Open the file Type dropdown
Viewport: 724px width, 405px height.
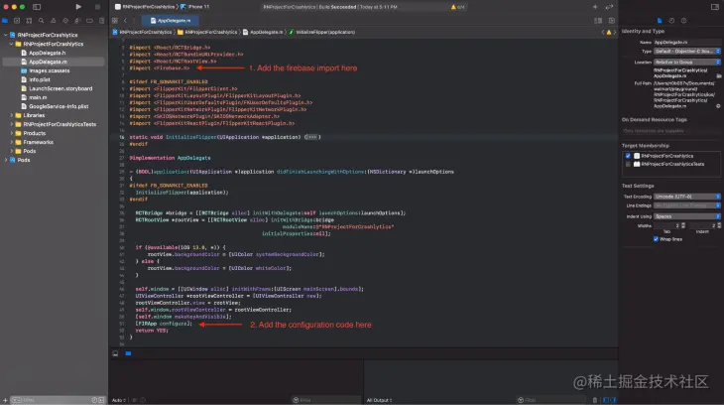pos(687,52)
